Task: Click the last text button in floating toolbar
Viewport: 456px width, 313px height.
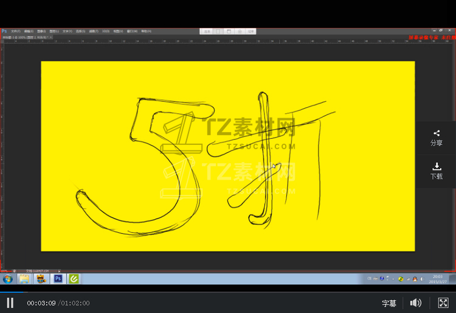Action: (x=250, y=32)
